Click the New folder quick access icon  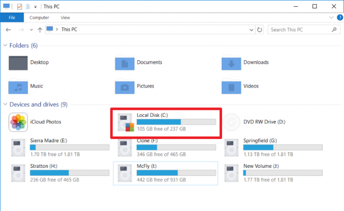point(28,6)
